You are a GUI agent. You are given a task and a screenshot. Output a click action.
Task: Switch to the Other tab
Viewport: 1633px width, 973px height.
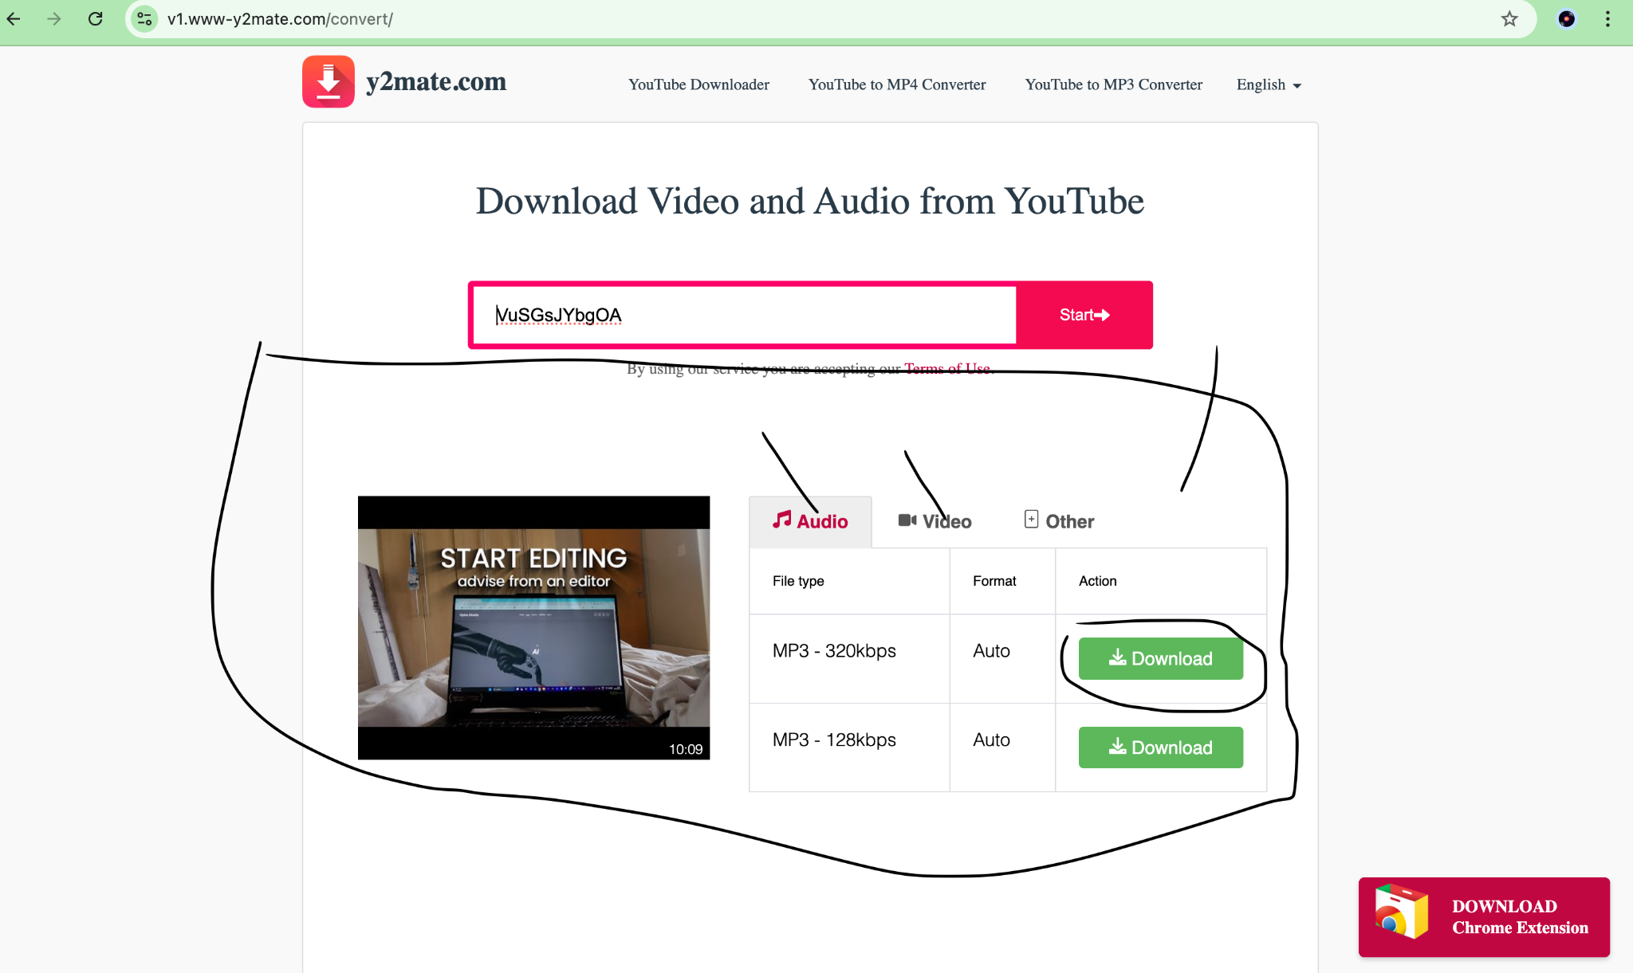1059,521
